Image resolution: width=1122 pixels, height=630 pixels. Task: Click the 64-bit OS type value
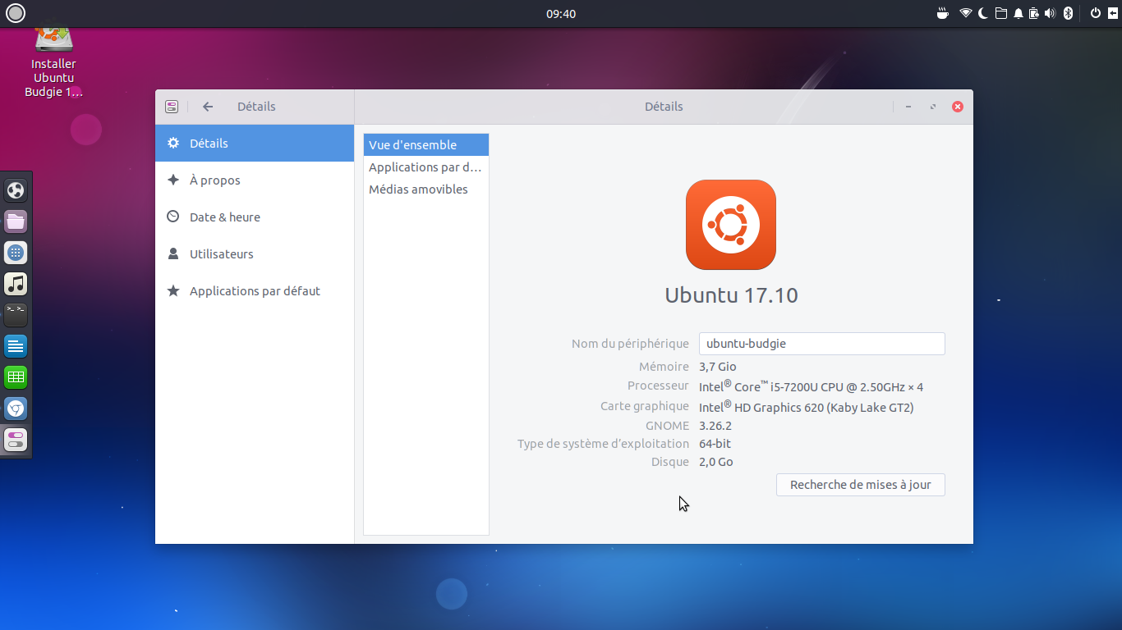pyautogui.click(x=715, y=444)
